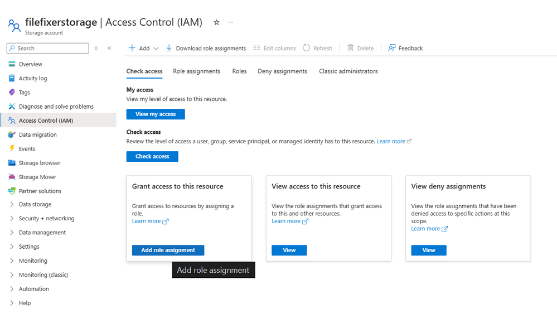557x328 pixels.
Task: Click the Data migration icon
Action: click(12, 134)
